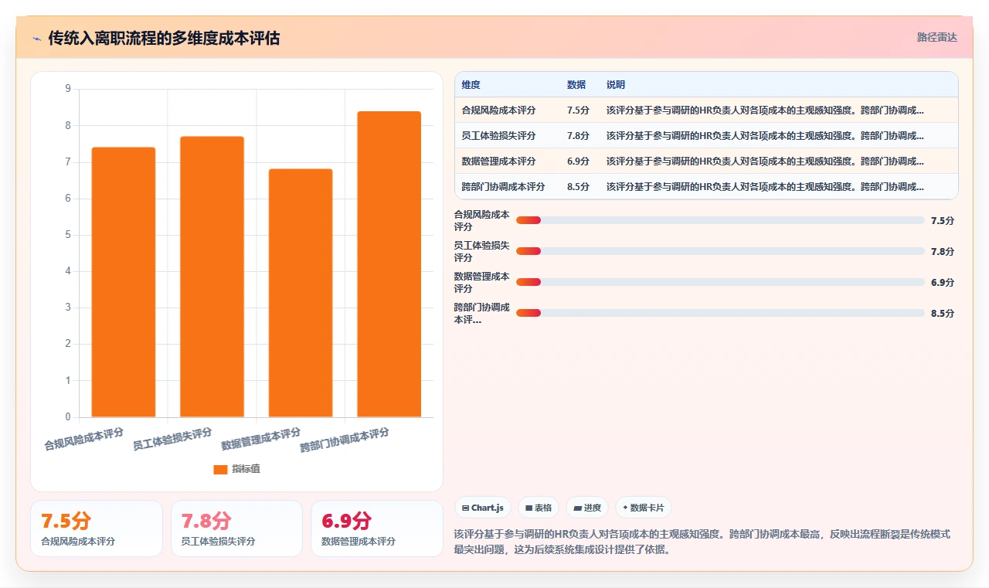Click the 跨部门协调成本评分 x-axis label
The width and height of the screenshot is (989, 588).
click(x=345, y=440)
